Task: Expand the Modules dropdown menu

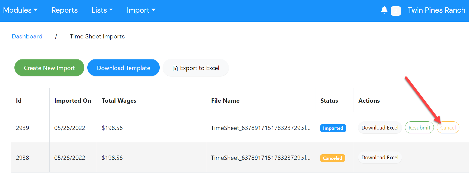Action: [21, 10]
